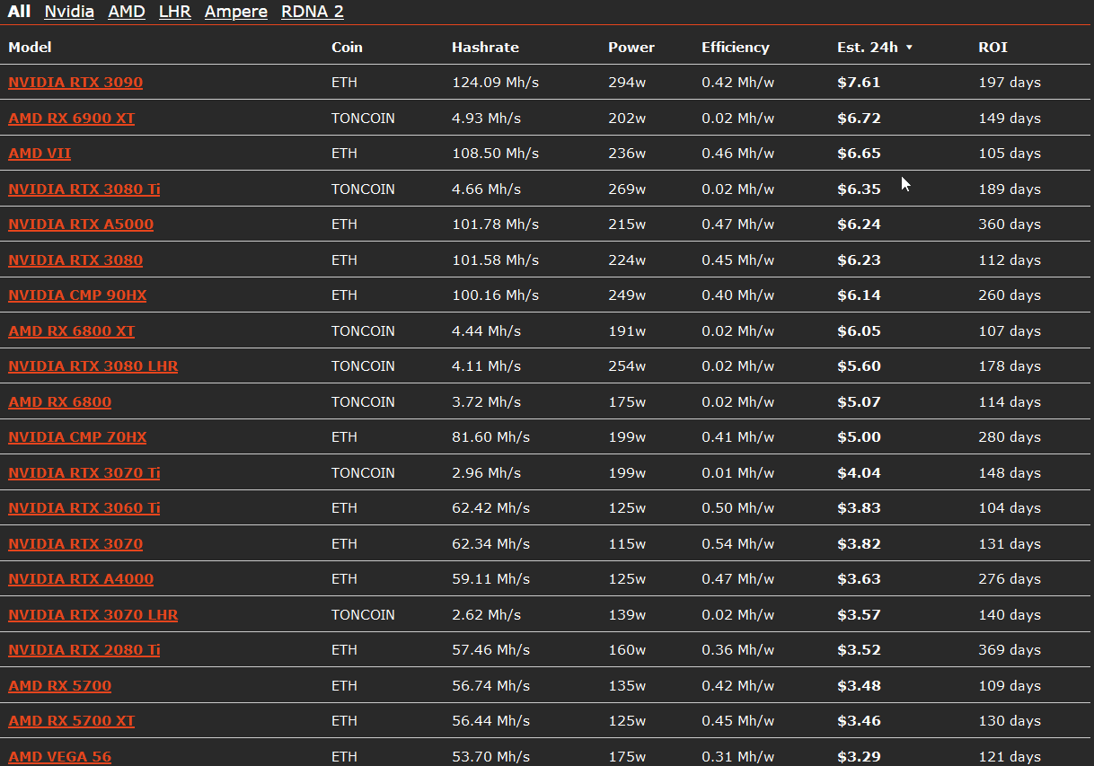This screenshot has width=1094, height=766.
Task: Open AMD RX 5700 XT link
Action: tap(72, 720)
